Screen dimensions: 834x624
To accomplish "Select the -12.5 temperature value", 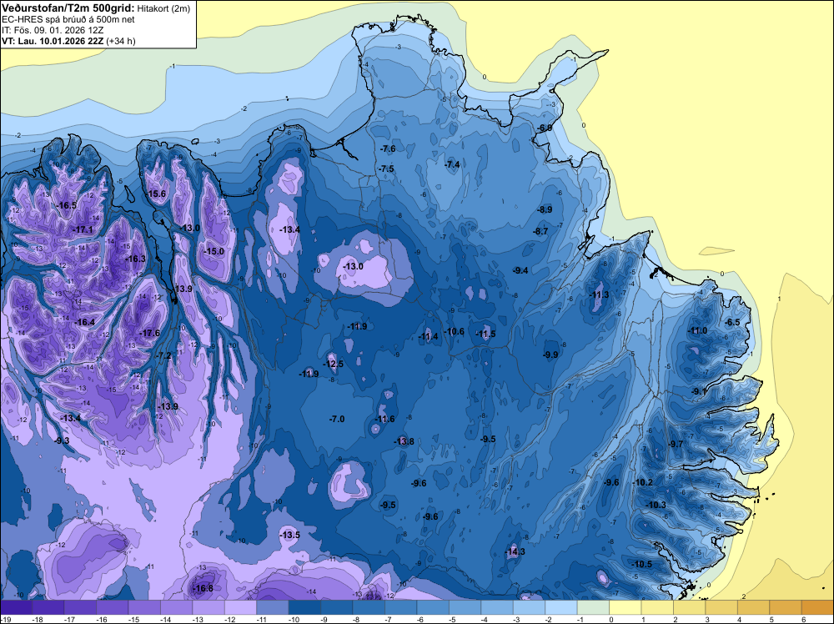I will coord(333,364).
